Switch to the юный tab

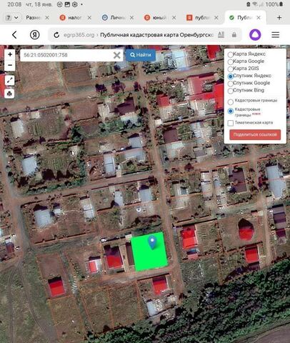pyautogui.click(x=156, y=18)
